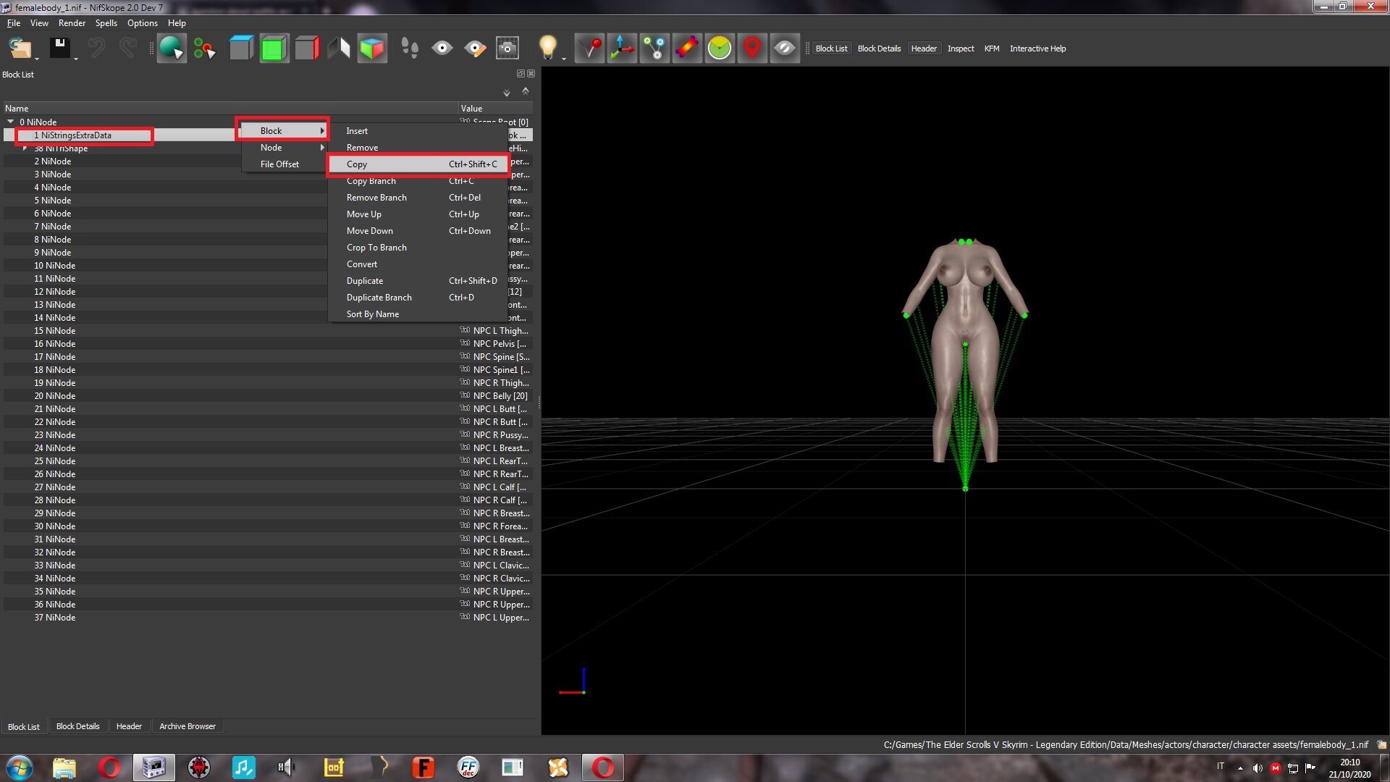1390x782 pixels.
Task: Toggle Show Nodes skeleton display
Action: tap(654, 49)
